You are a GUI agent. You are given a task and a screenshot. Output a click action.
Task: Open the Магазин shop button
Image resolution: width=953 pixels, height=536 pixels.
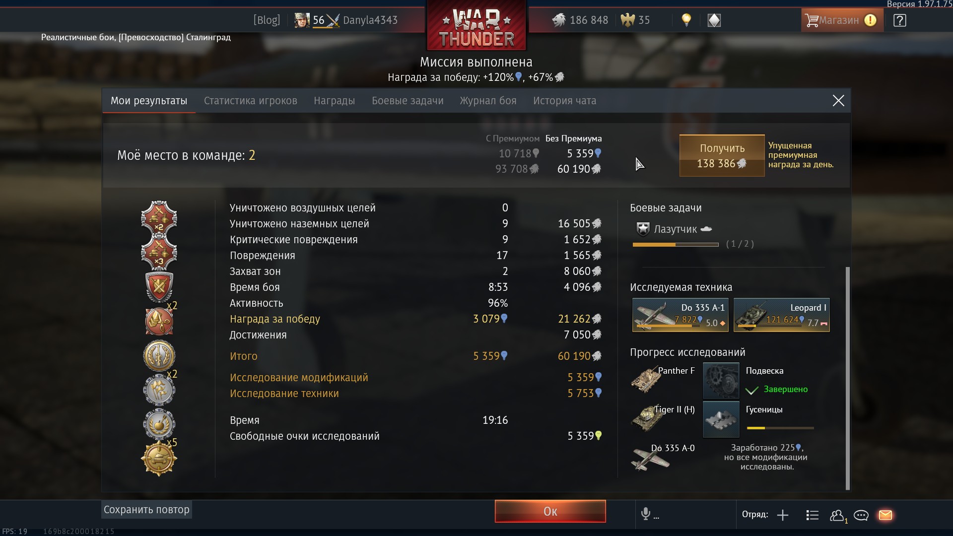[842, 20]
